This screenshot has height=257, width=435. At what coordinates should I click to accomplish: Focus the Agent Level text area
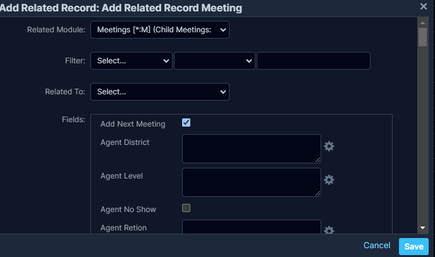(x=252, y=182)
